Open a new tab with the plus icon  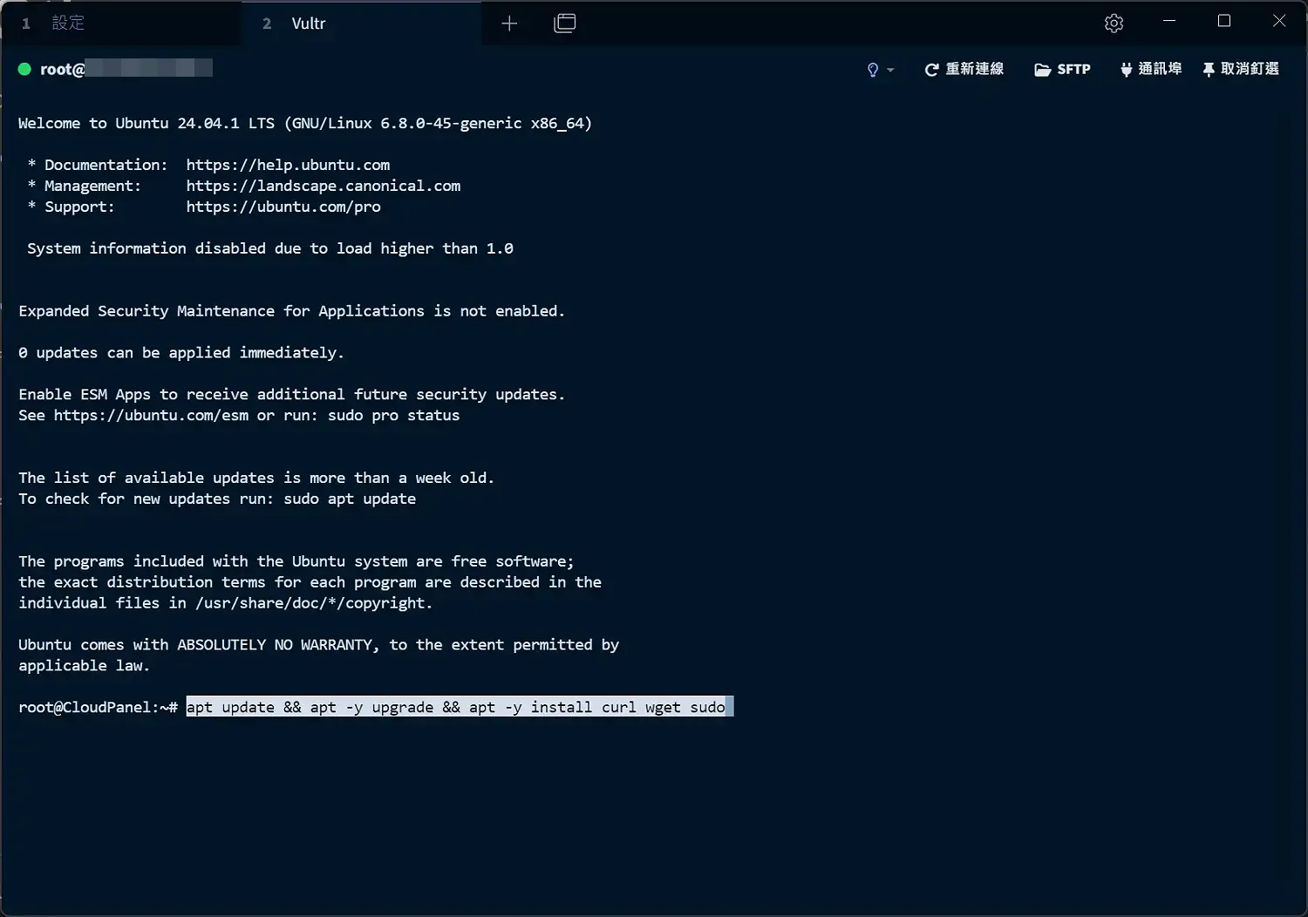point(509,24)
